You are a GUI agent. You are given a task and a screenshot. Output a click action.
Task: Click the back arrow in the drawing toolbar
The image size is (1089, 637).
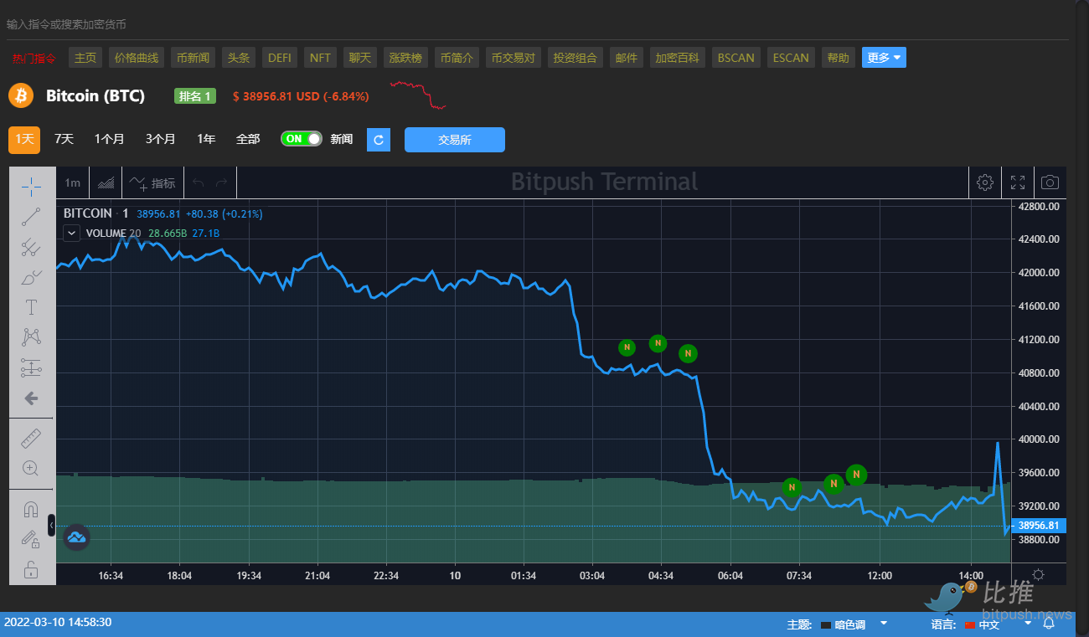[x=31, y=398]
